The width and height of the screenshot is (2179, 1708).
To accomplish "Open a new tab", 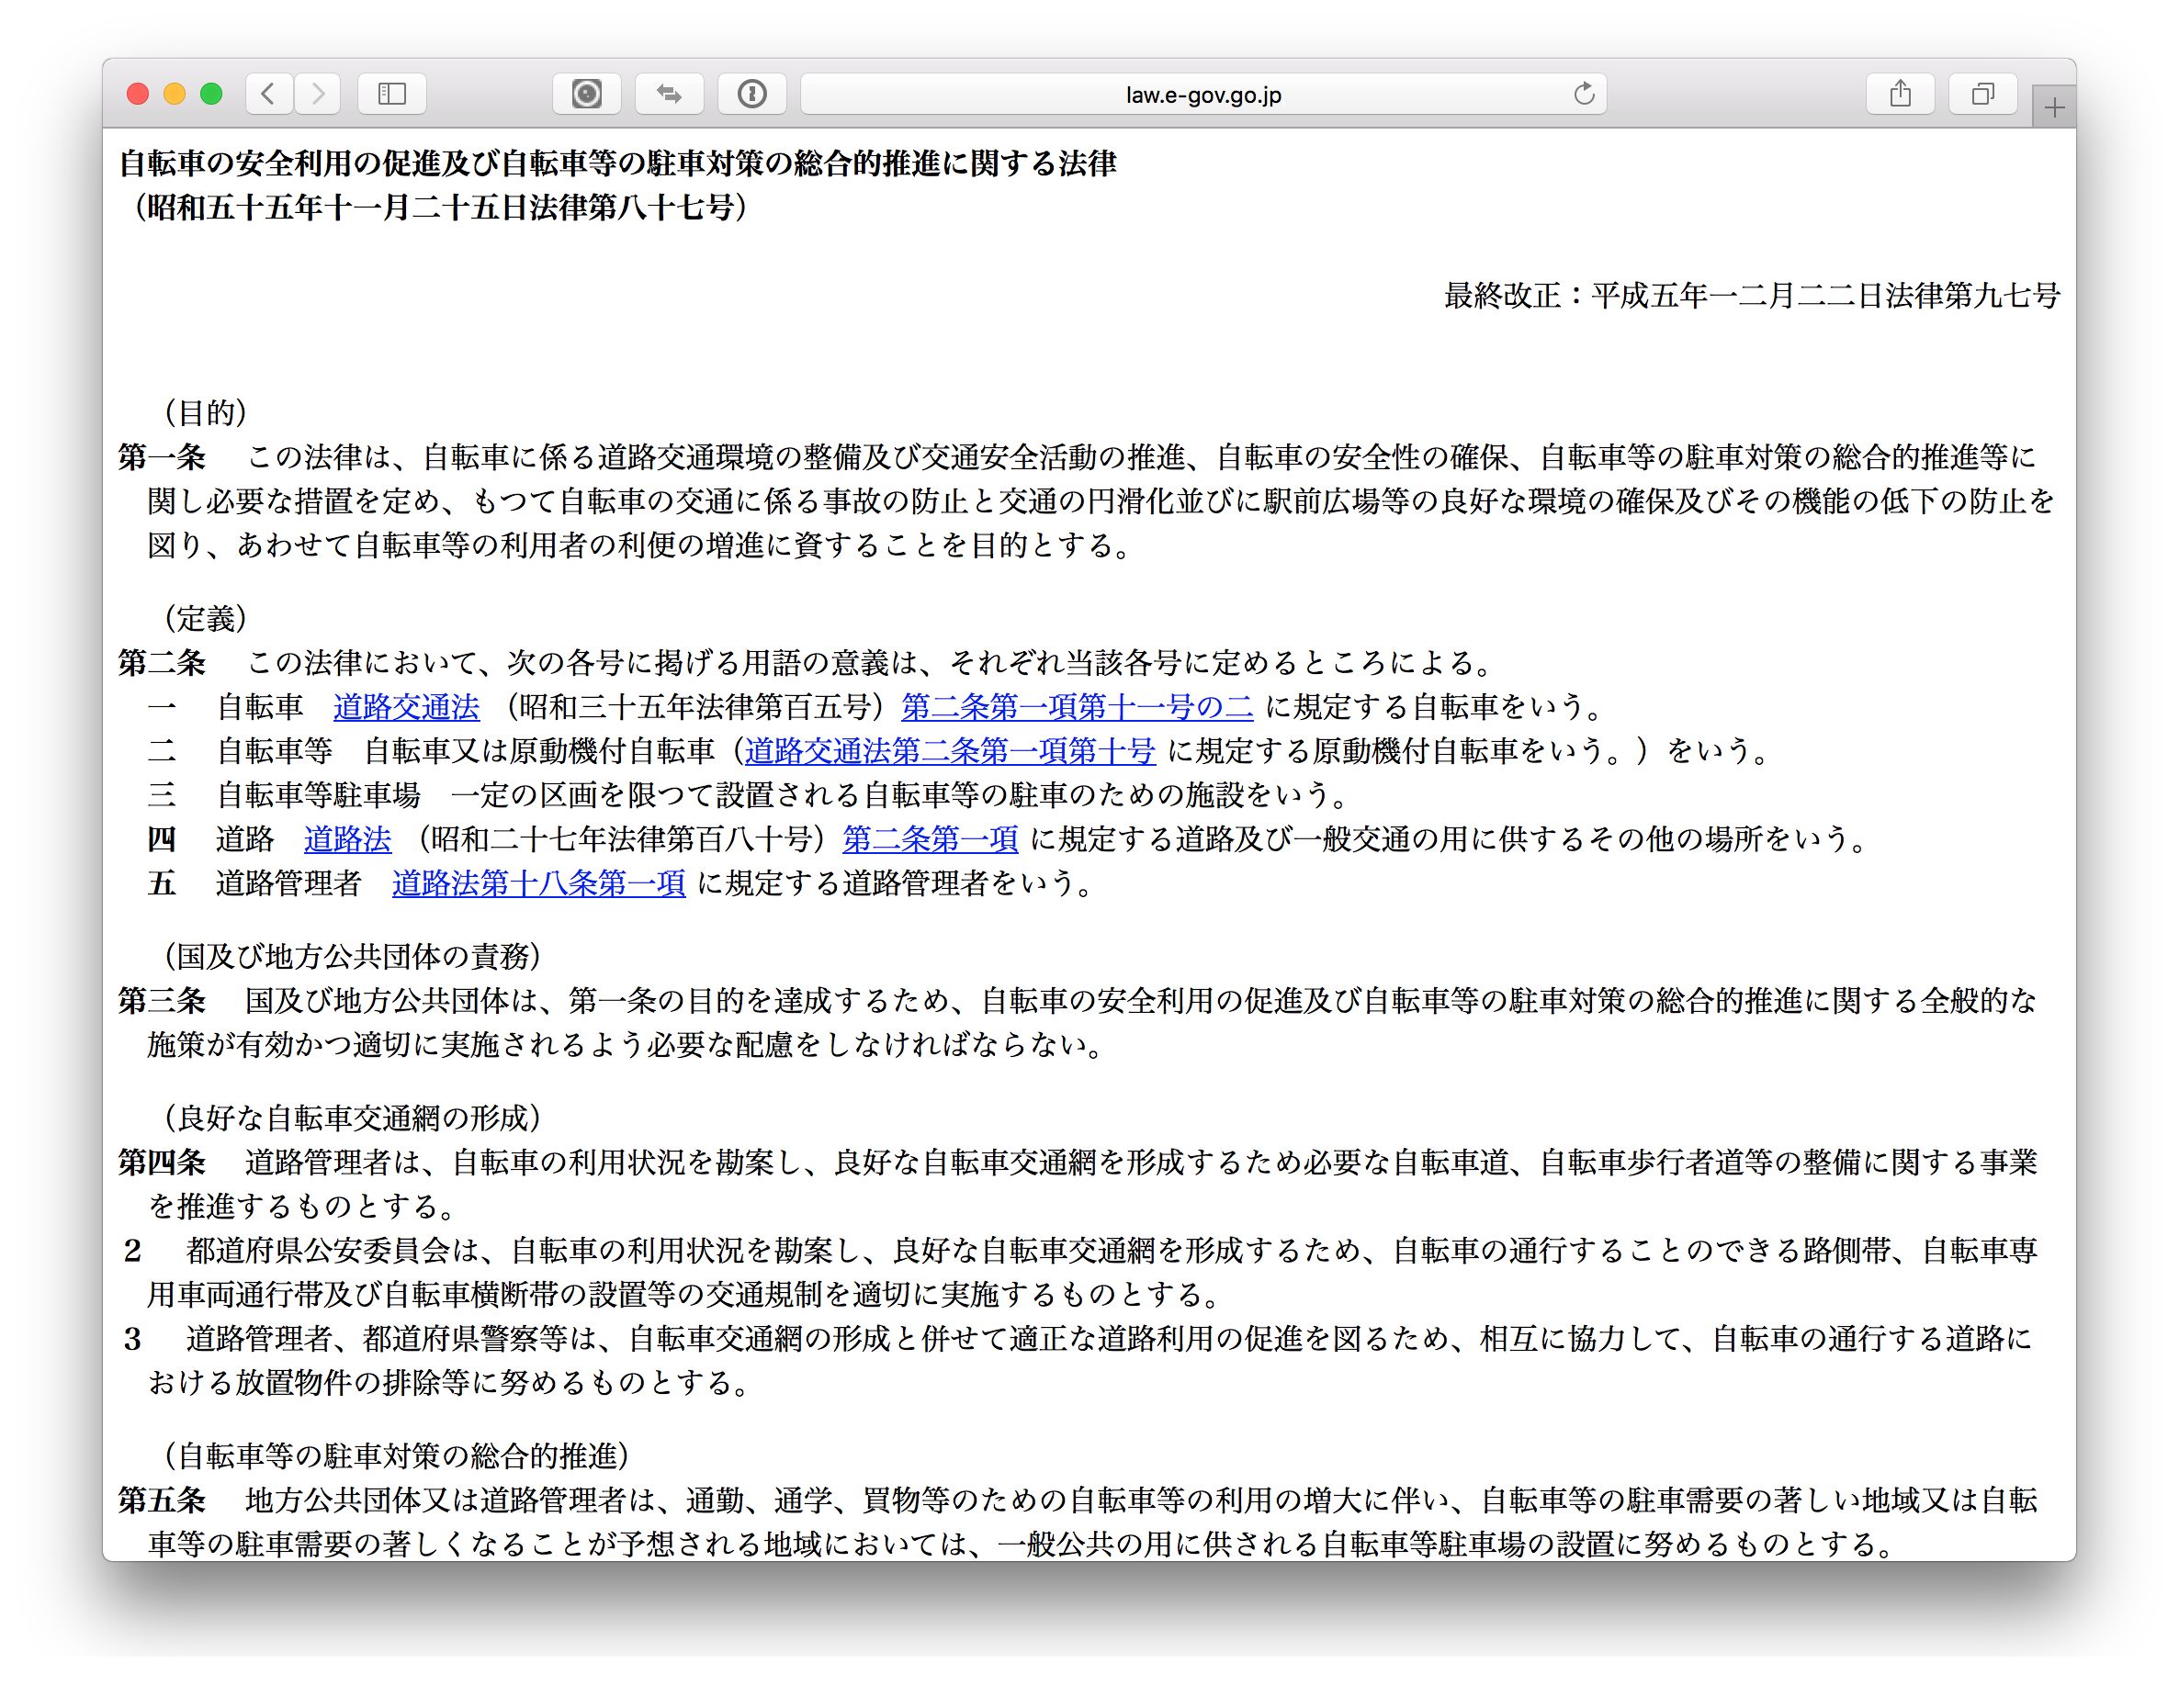I will [2053, 108].
